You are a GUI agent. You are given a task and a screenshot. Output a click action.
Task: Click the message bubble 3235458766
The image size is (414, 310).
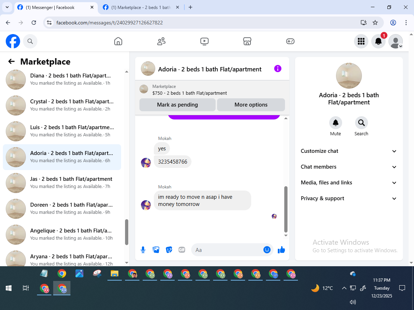[x=172, y=161]
